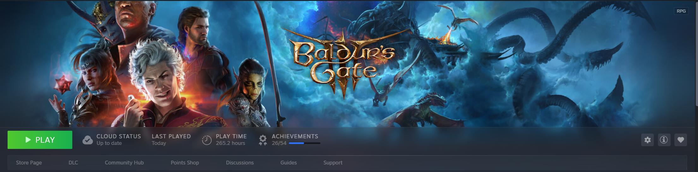Toggle favorite with the heart icon
Image resolution: width=698 pixels, height=172 pixels.
click(681, 140)
